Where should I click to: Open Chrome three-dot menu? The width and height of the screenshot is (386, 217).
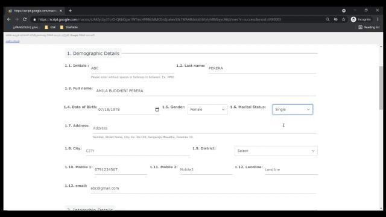coord(378,19)
